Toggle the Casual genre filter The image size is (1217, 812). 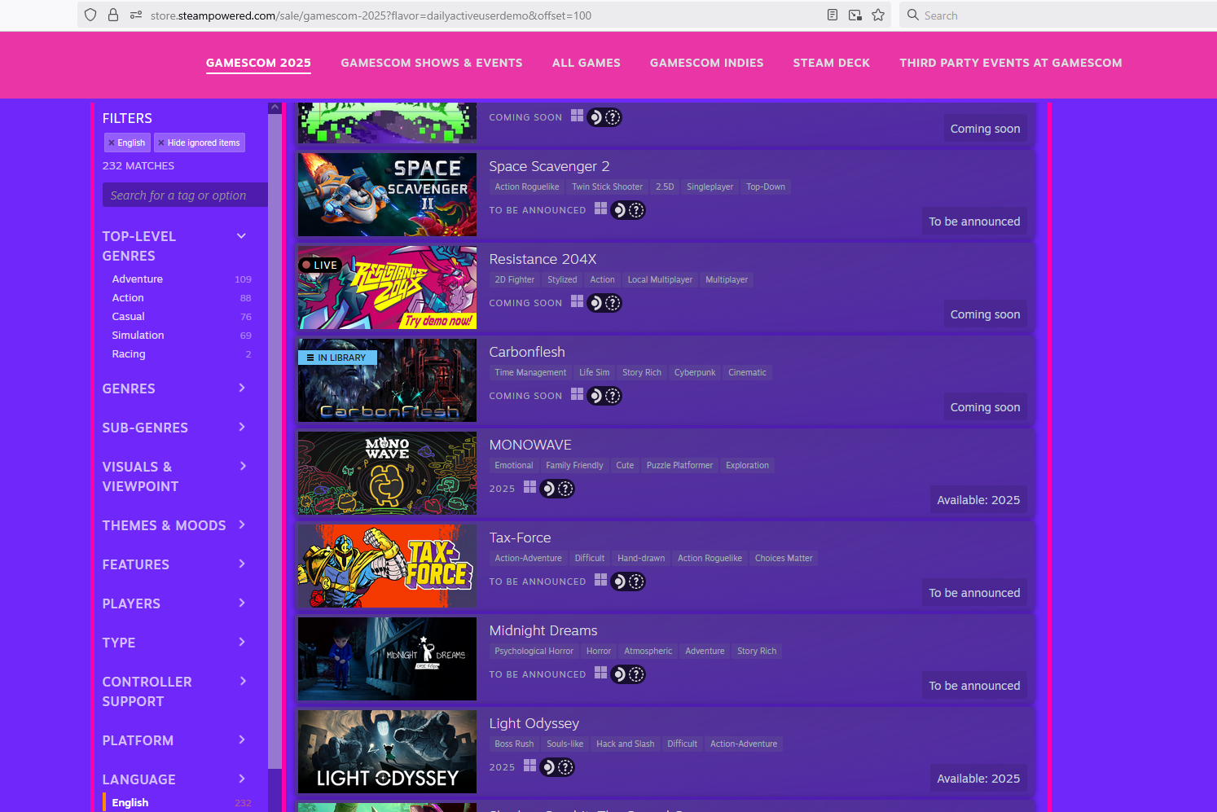coord(129,317)
